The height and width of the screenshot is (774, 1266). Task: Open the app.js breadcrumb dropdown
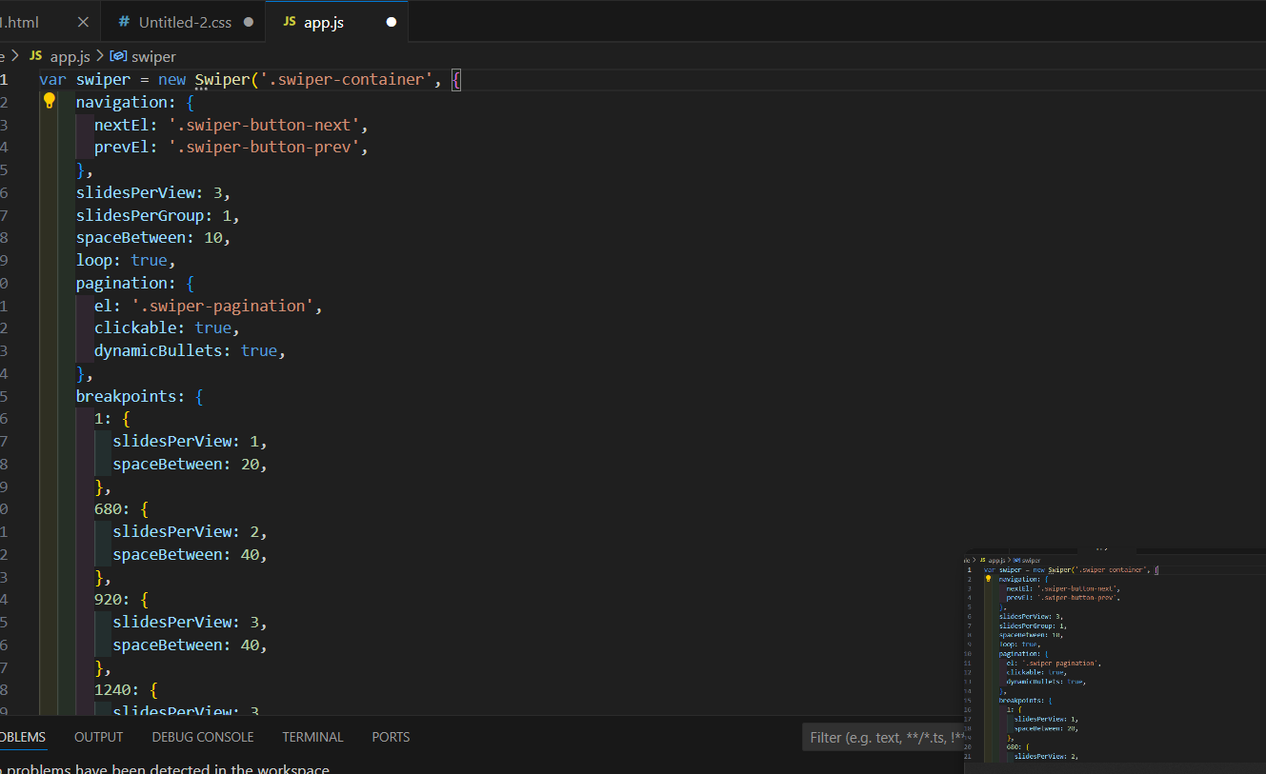(x=70, y=56)
